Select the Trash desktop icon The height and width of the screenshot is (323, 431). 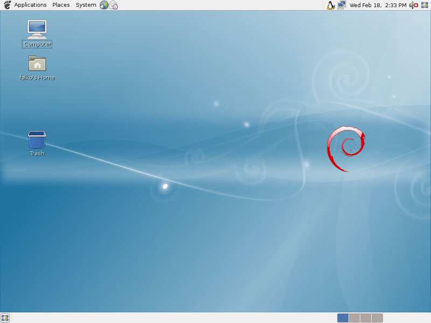coord(37,144)
